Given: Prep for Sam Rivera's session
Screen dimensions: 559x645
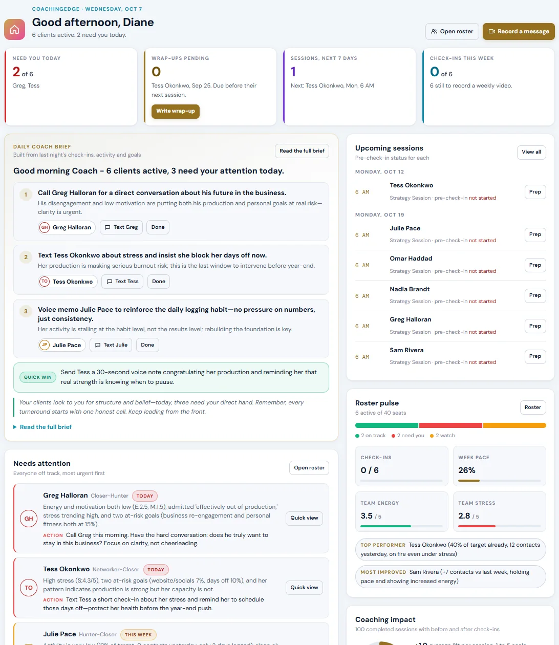Looking at the screenshot, I should point(535,356).
